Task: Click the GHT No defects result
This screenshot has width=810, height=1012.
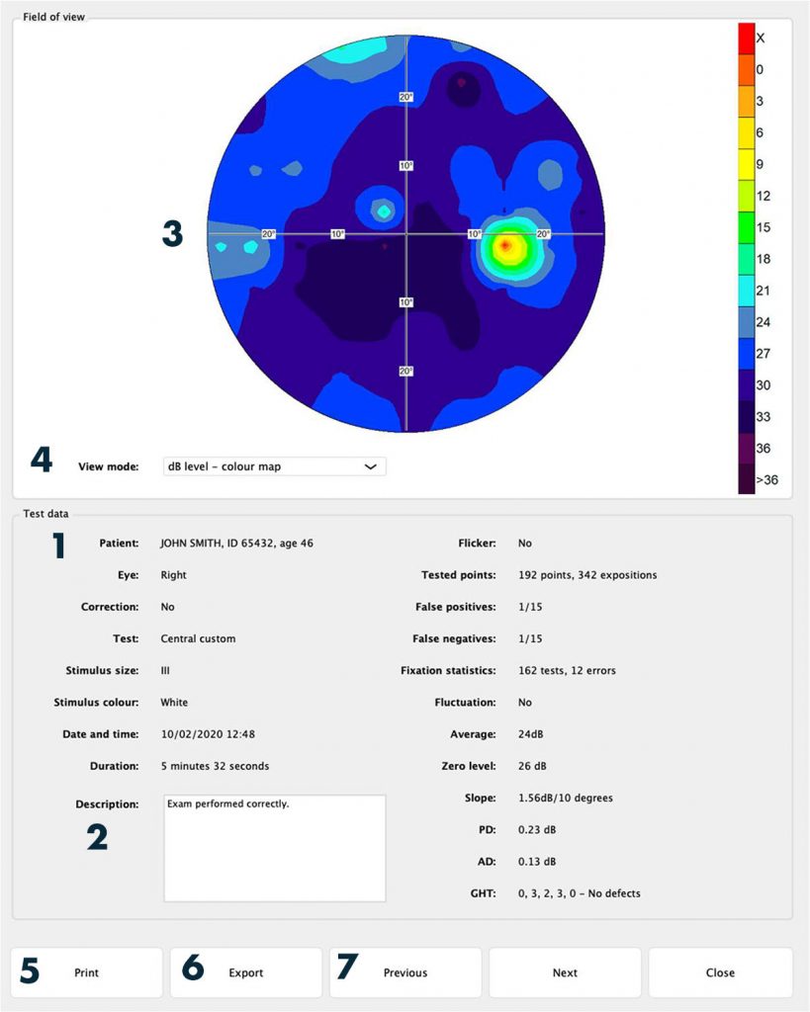Action: click(580, 893)
